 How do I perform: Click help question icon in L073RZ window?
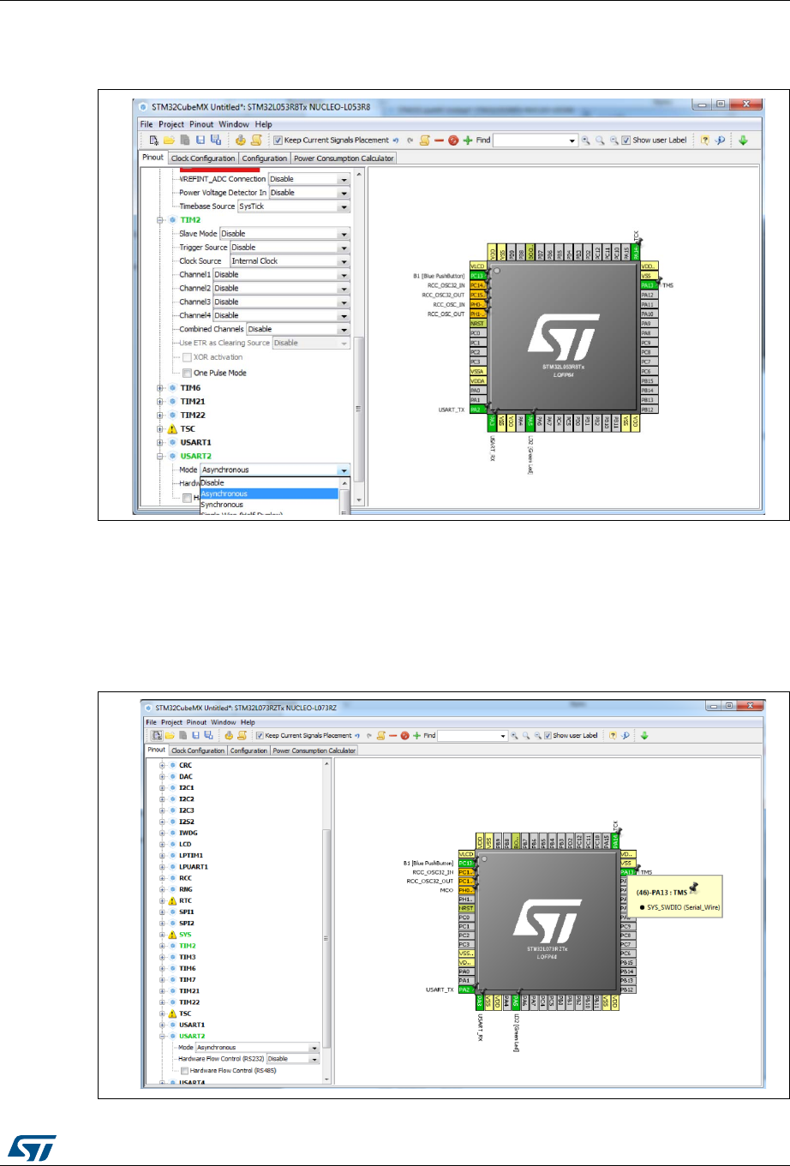[614, 735]
